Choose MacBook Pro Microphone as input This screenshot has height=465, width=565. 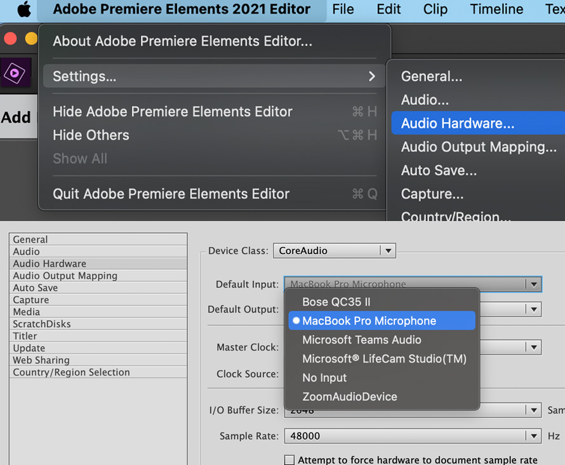(x=382, y=321)
